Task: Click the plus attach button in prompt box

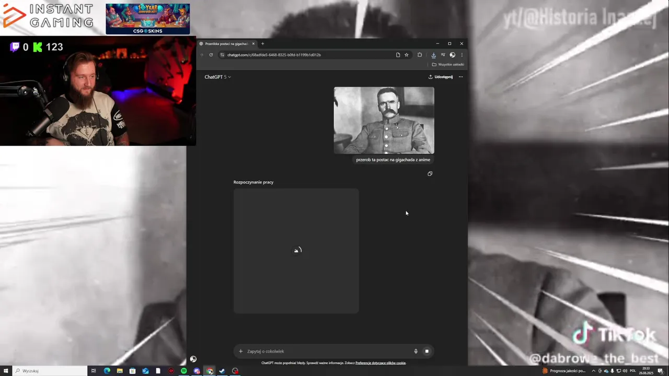Action: click(241, 351)
